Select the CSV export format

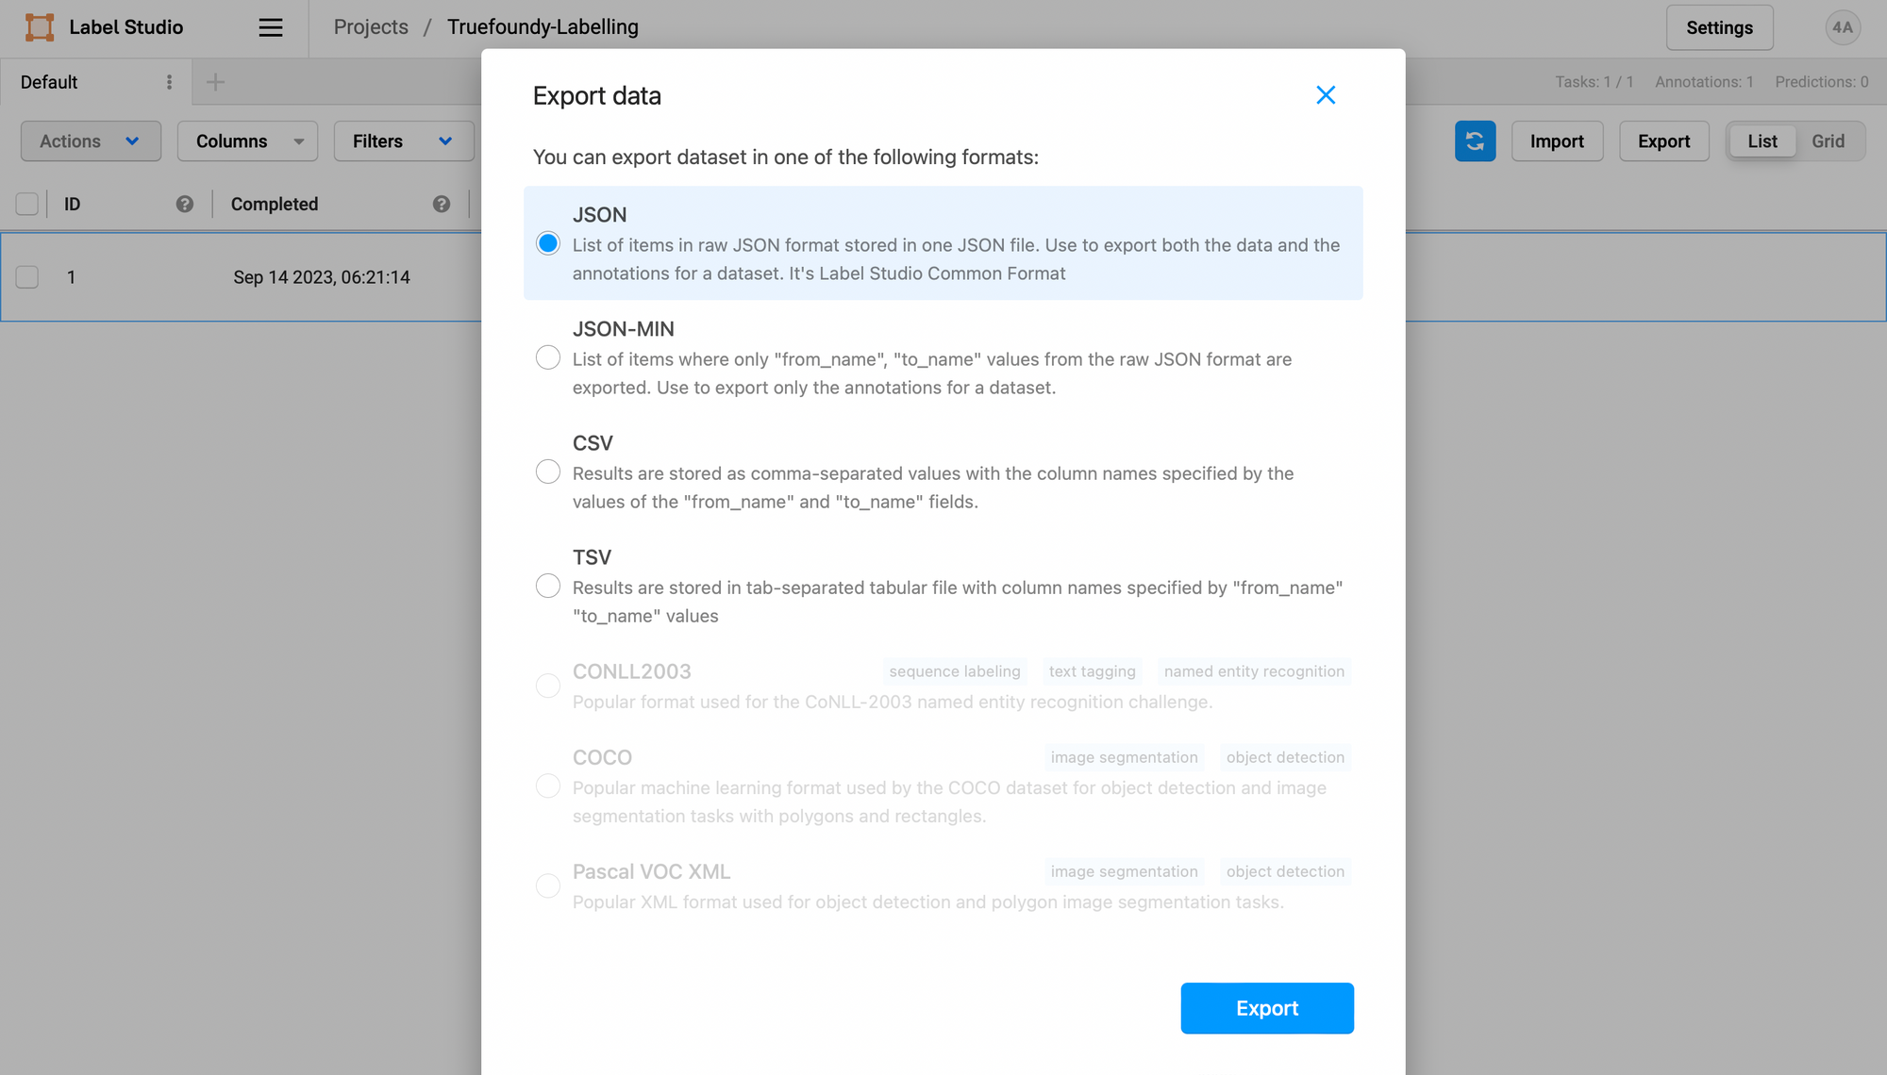(548, 471)
